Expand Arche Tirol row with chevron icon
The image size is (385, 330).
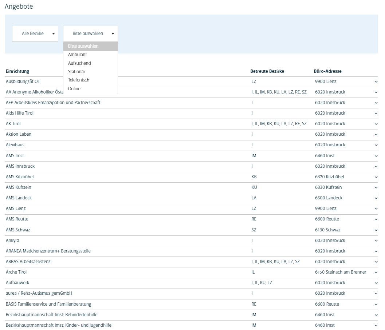(376, 273)
